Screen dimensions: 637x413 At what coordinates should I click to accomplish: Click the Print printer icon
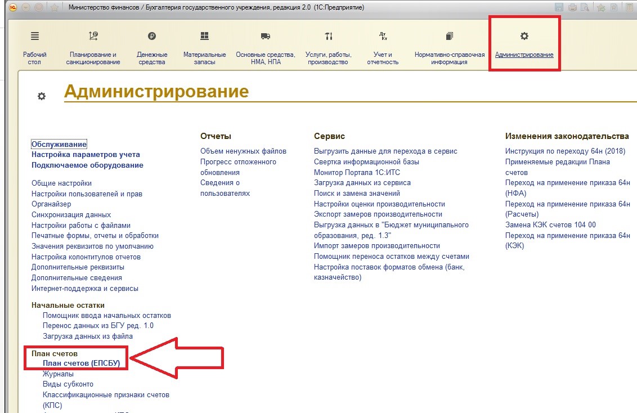[x=572, y=7]
